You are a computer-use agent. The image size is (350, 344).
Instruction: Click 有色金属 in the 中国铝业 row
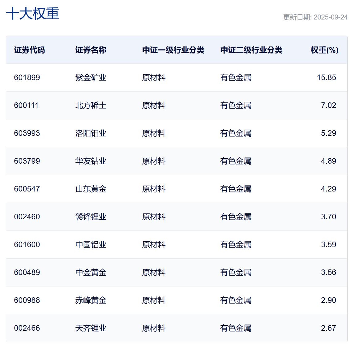(x=236, y=245)
